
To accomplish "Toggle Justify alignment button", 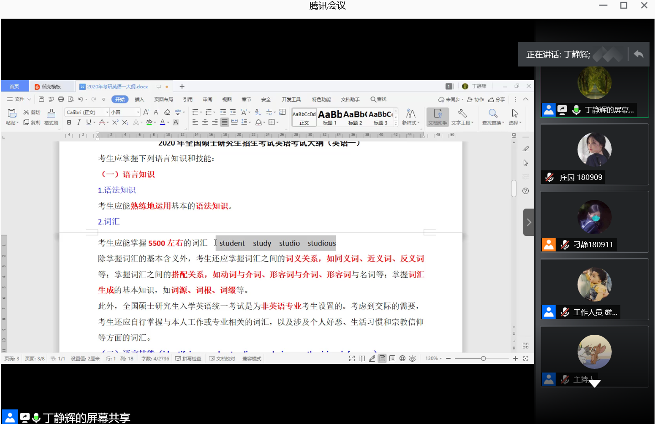I will [x=224, y=122].
